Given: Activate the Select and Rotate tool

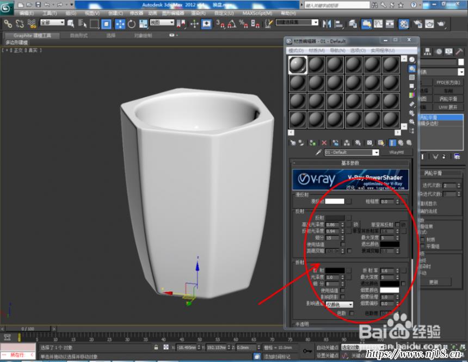Looking at the screenshot, I should [x=131, y=24].
